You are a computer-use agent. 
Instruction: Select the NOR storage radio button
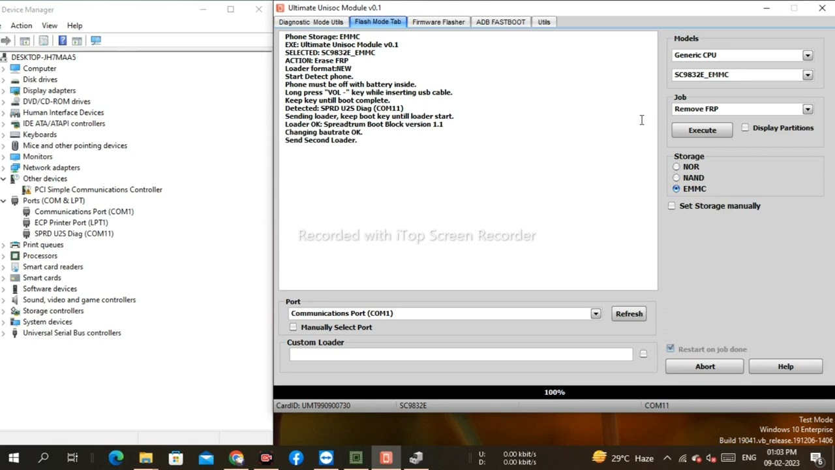(676, 167)
